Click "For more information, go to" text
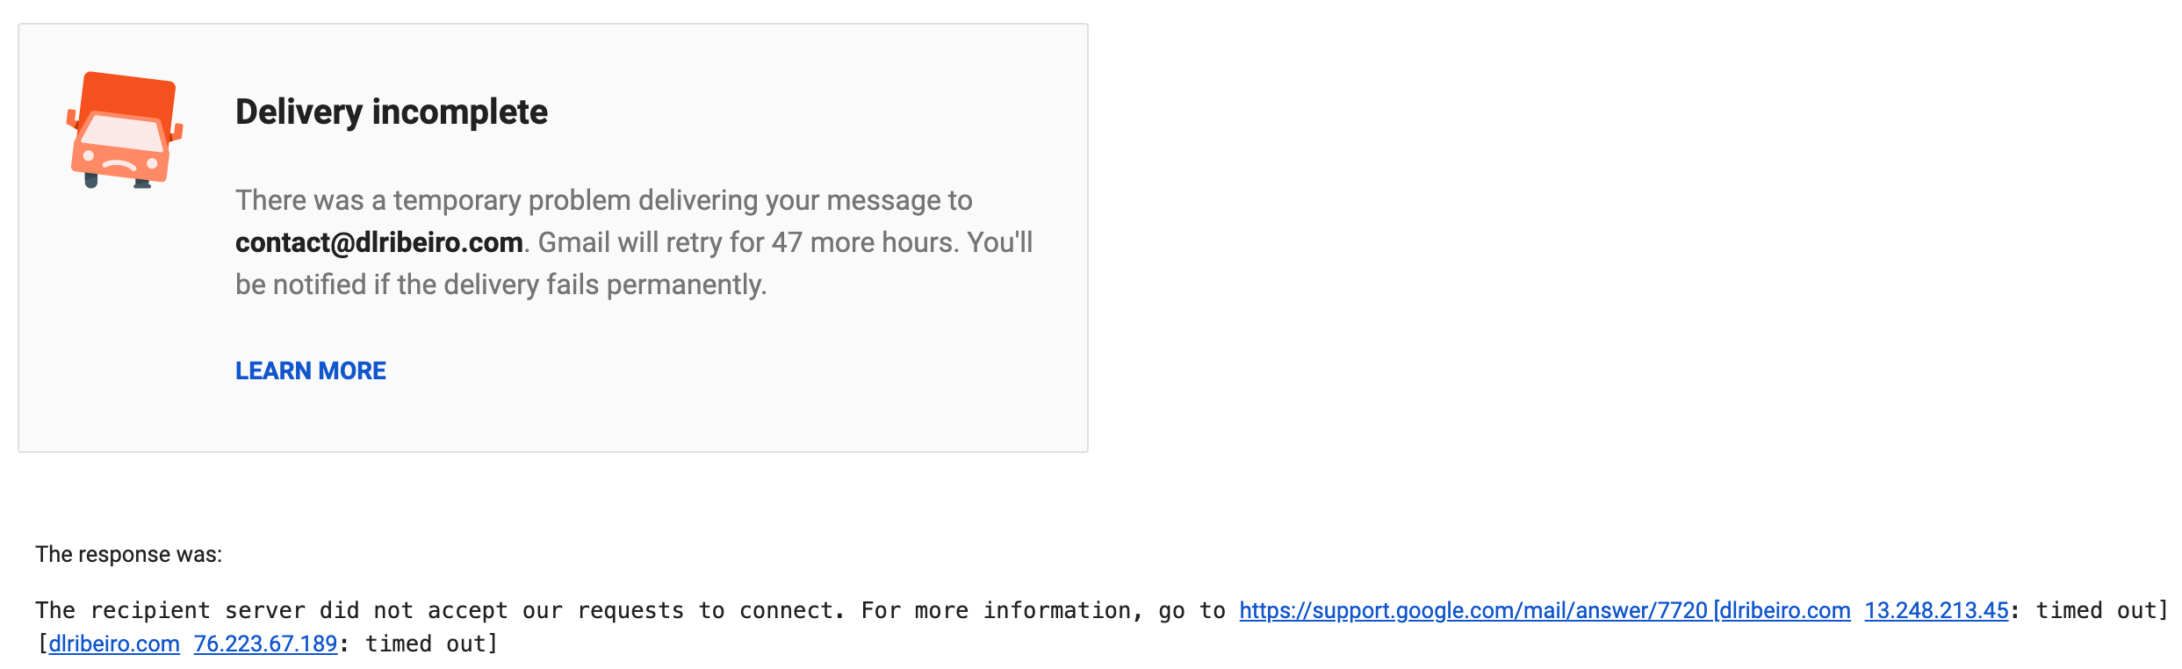The image size is (2182, 669). (1043, 610)
